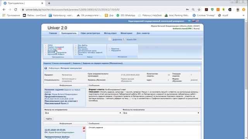
Task: Open the Приложения apps grid bookmark
Action: pyautogui.click(x=11, y=15)
